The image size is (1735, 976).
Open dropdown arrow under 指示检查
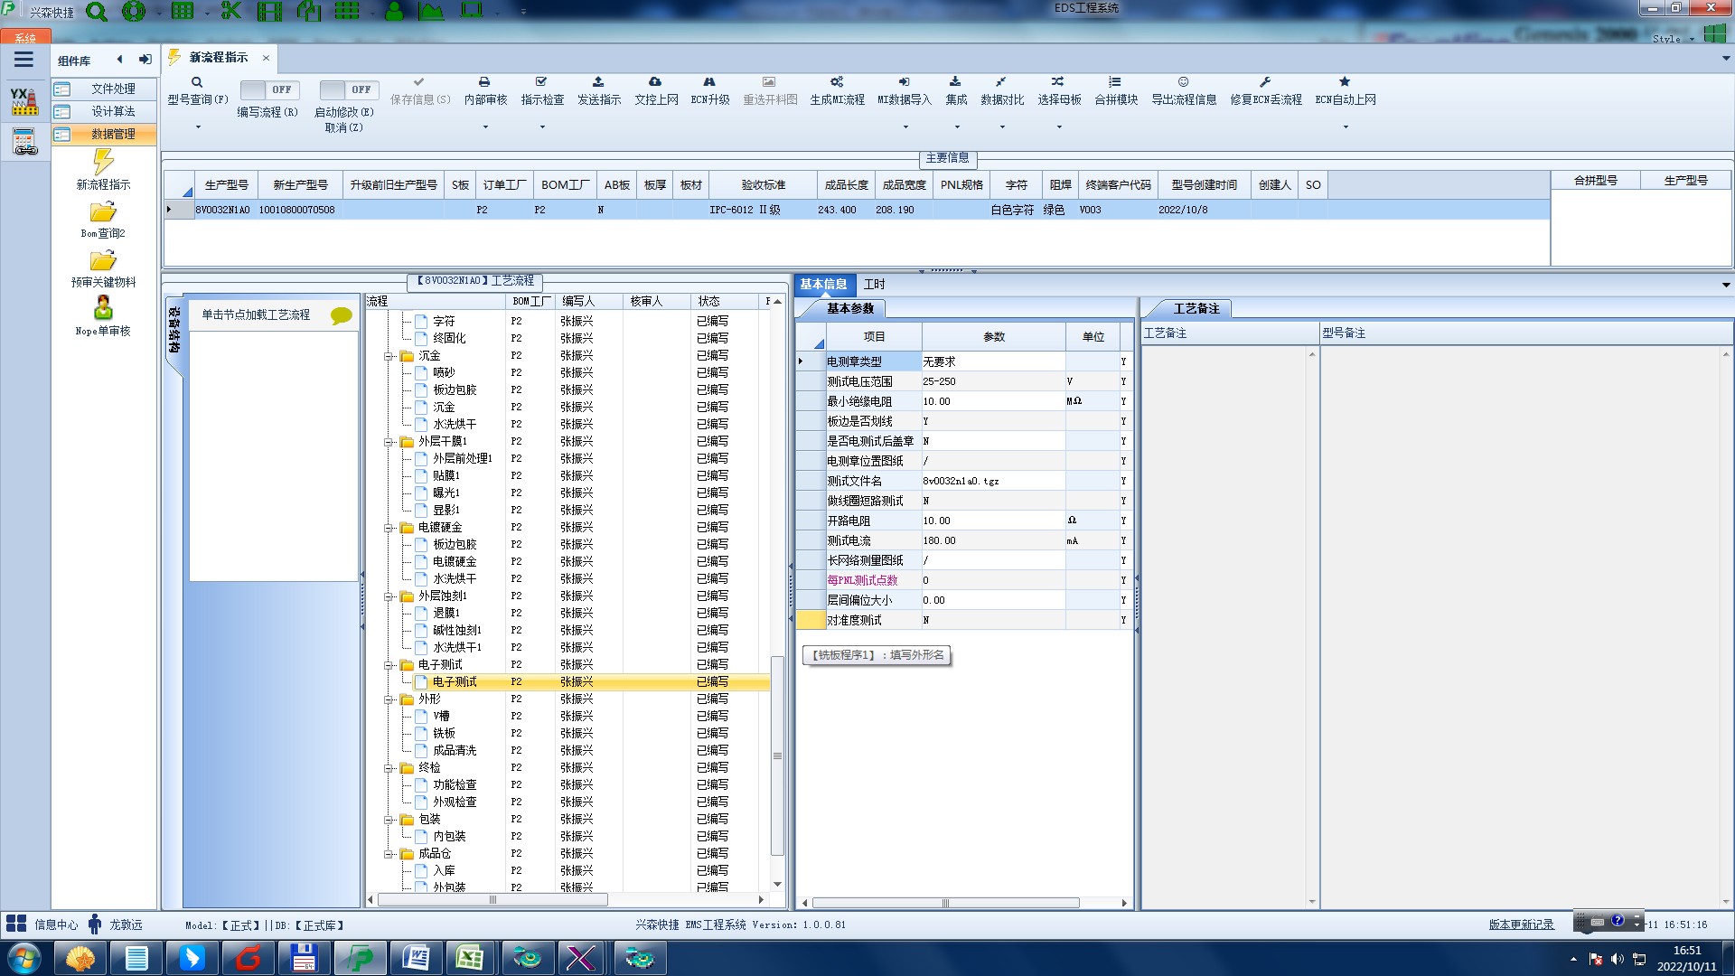pyautogui.click(x=542, y=127)
